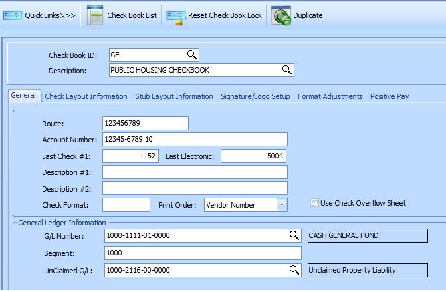Viewport: 446px width, 292px height.
Task: Click the Check Book List icon
Action: click(95, 15)
